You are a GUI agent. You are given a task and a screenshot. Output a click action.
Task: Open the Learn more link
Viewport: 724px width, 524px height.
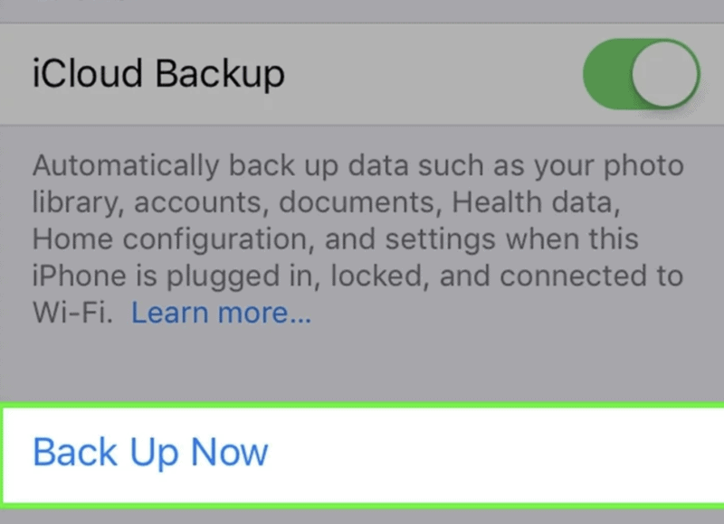pos(221,313)
